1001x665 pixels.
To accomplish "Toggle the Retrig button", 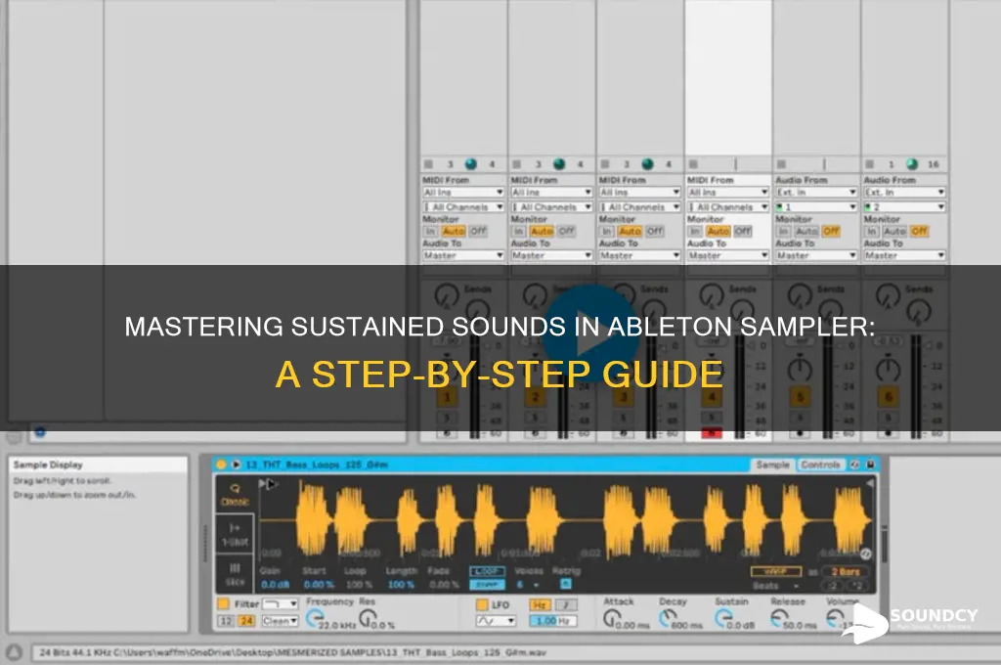I will coord(565,583).
